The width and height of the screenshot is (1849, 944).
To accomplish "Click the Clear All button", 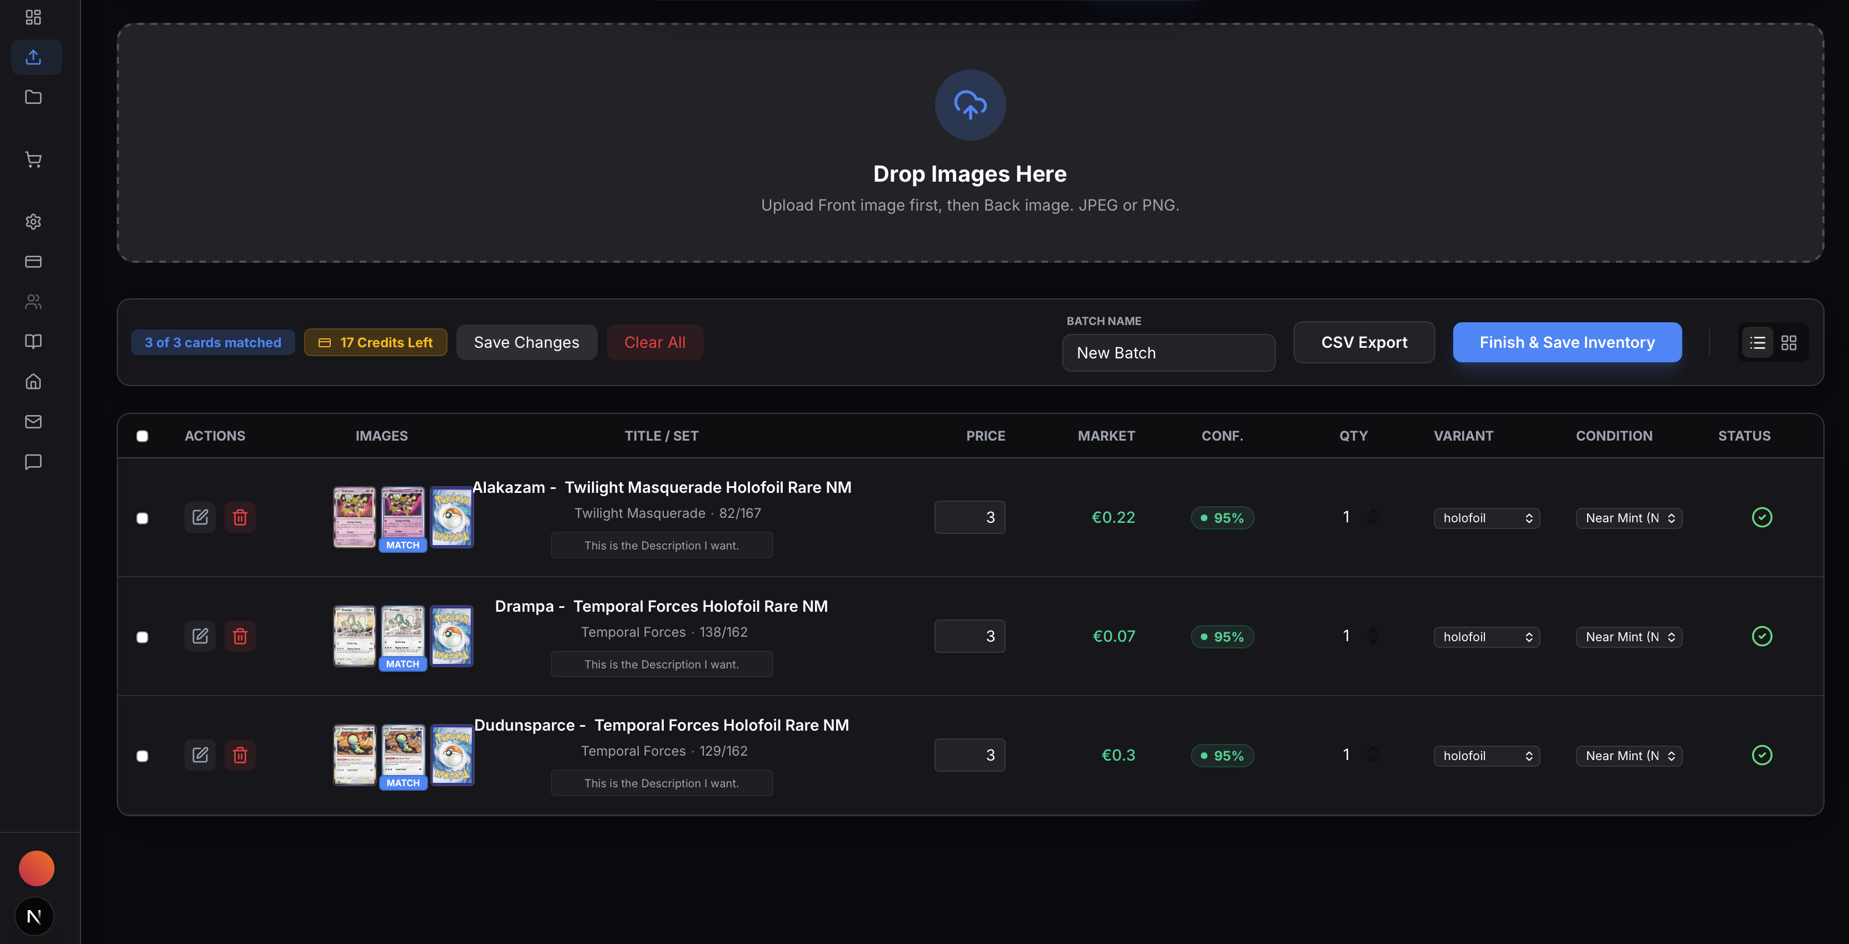I will click(655, 342).
